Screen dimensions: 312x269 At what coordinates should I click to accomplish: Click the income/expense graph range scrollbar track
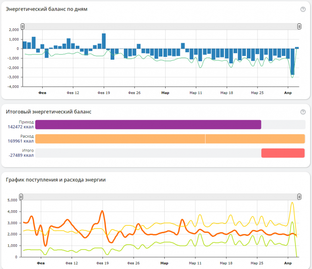click(x=161, y=196)
